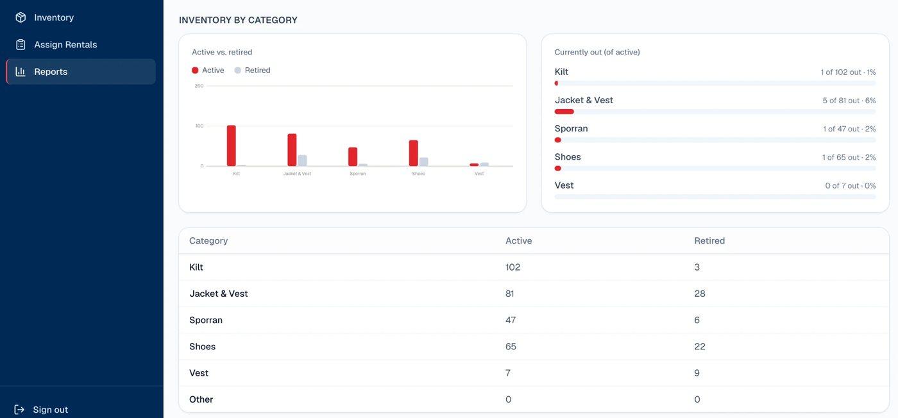
Task: Click the Category column header
Action: 208,241
